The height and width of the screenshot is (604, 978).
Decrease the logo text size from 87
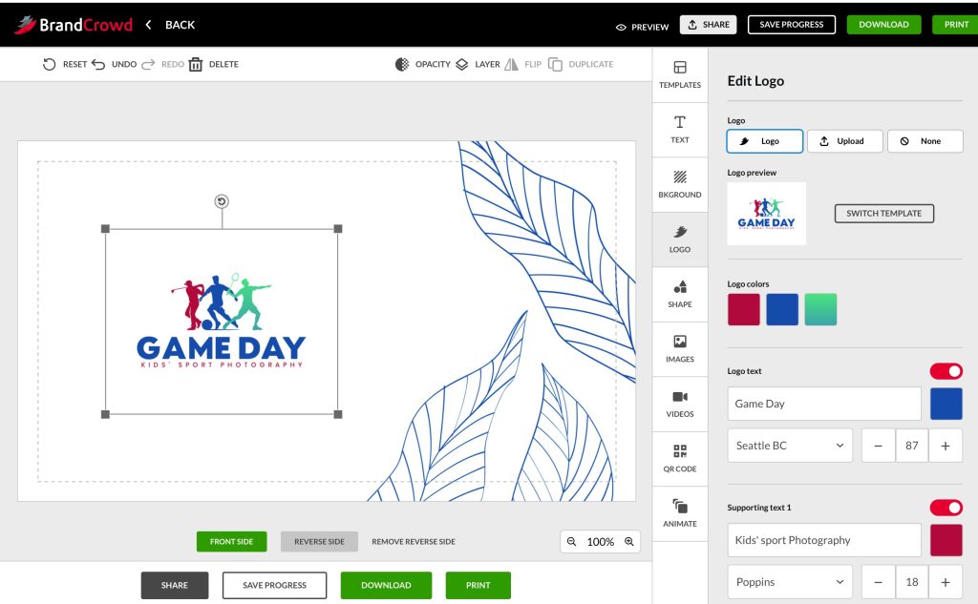[x=879, y=446]
